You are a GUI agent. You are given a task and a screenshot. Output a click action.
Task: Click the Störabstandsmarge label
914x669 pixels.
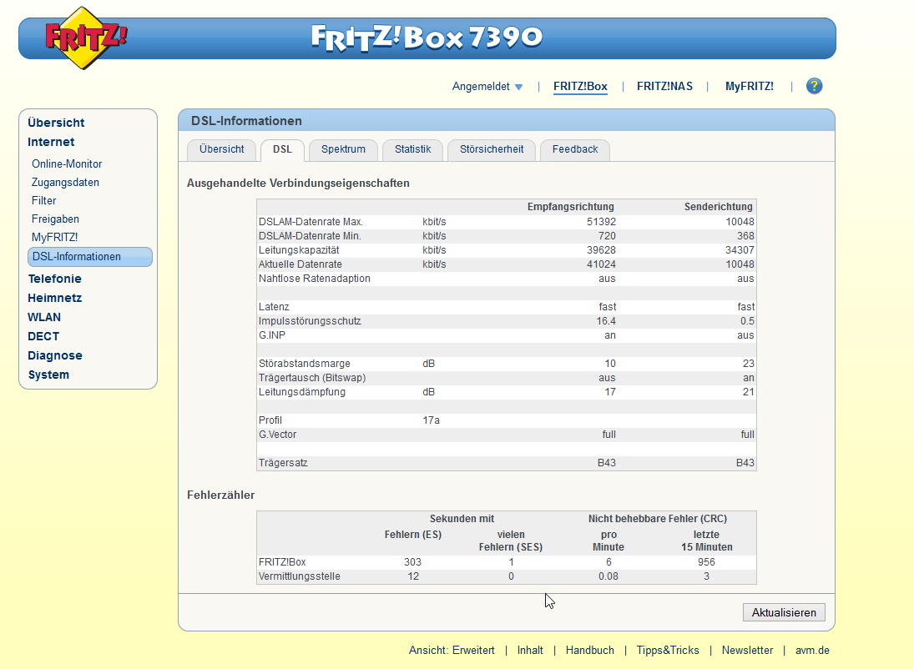pos(305,364)
